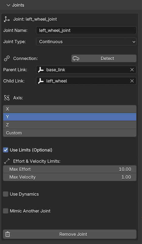Click the link icon in Parent Link field
The image size is (142, 244).
[x=41, y=70]
